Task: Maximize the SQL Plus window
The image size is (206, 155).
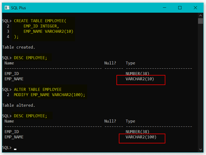Action: coord(180,8)
